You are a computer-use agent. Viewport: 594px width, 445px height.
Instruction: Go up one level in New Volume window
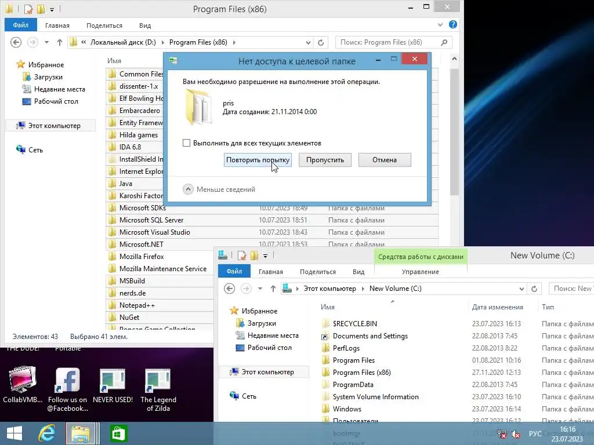tap(273, 289)
